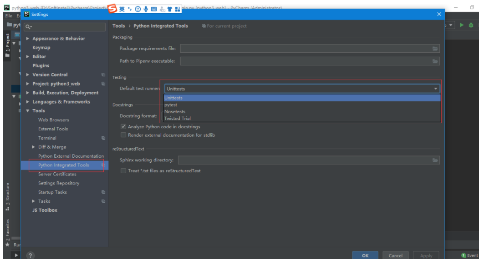
Task: Open Plugins settings
Action: [x=41, y=65]
